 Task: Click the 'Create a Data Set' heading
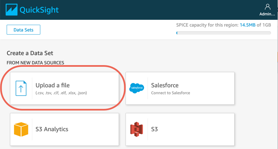coord(30,53)
